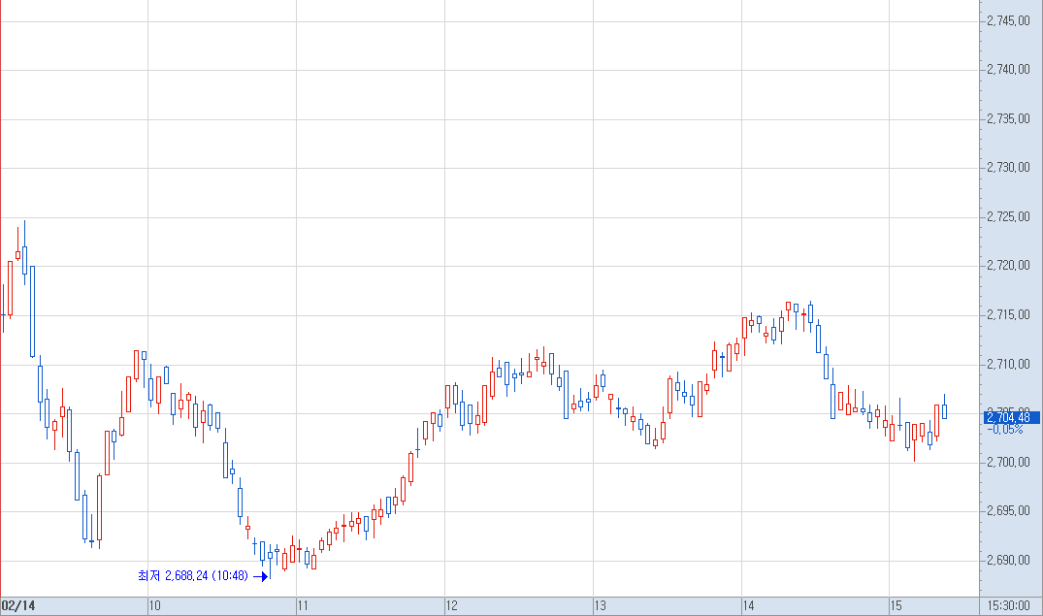This screenshot has width=1043, height=616.
Task: Click the 2,690.00 price axis label
Action: [1008, 560]
